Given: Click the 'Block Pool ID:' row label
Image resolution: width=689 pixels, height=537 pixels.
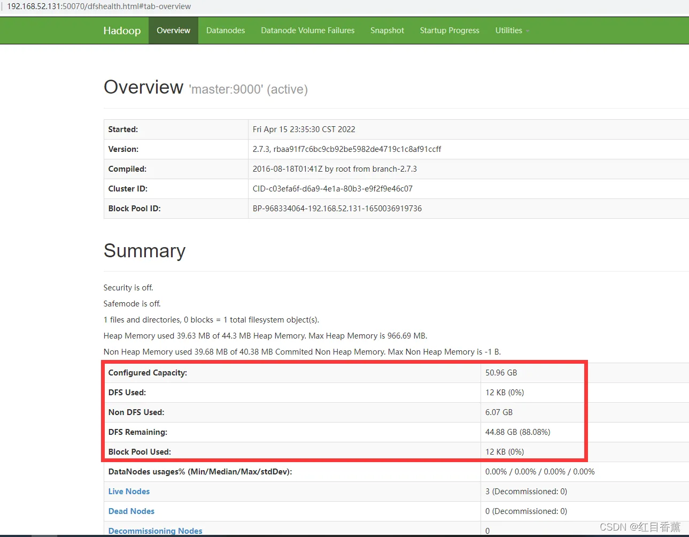Looking at the screenshot, I should point(134,209).
